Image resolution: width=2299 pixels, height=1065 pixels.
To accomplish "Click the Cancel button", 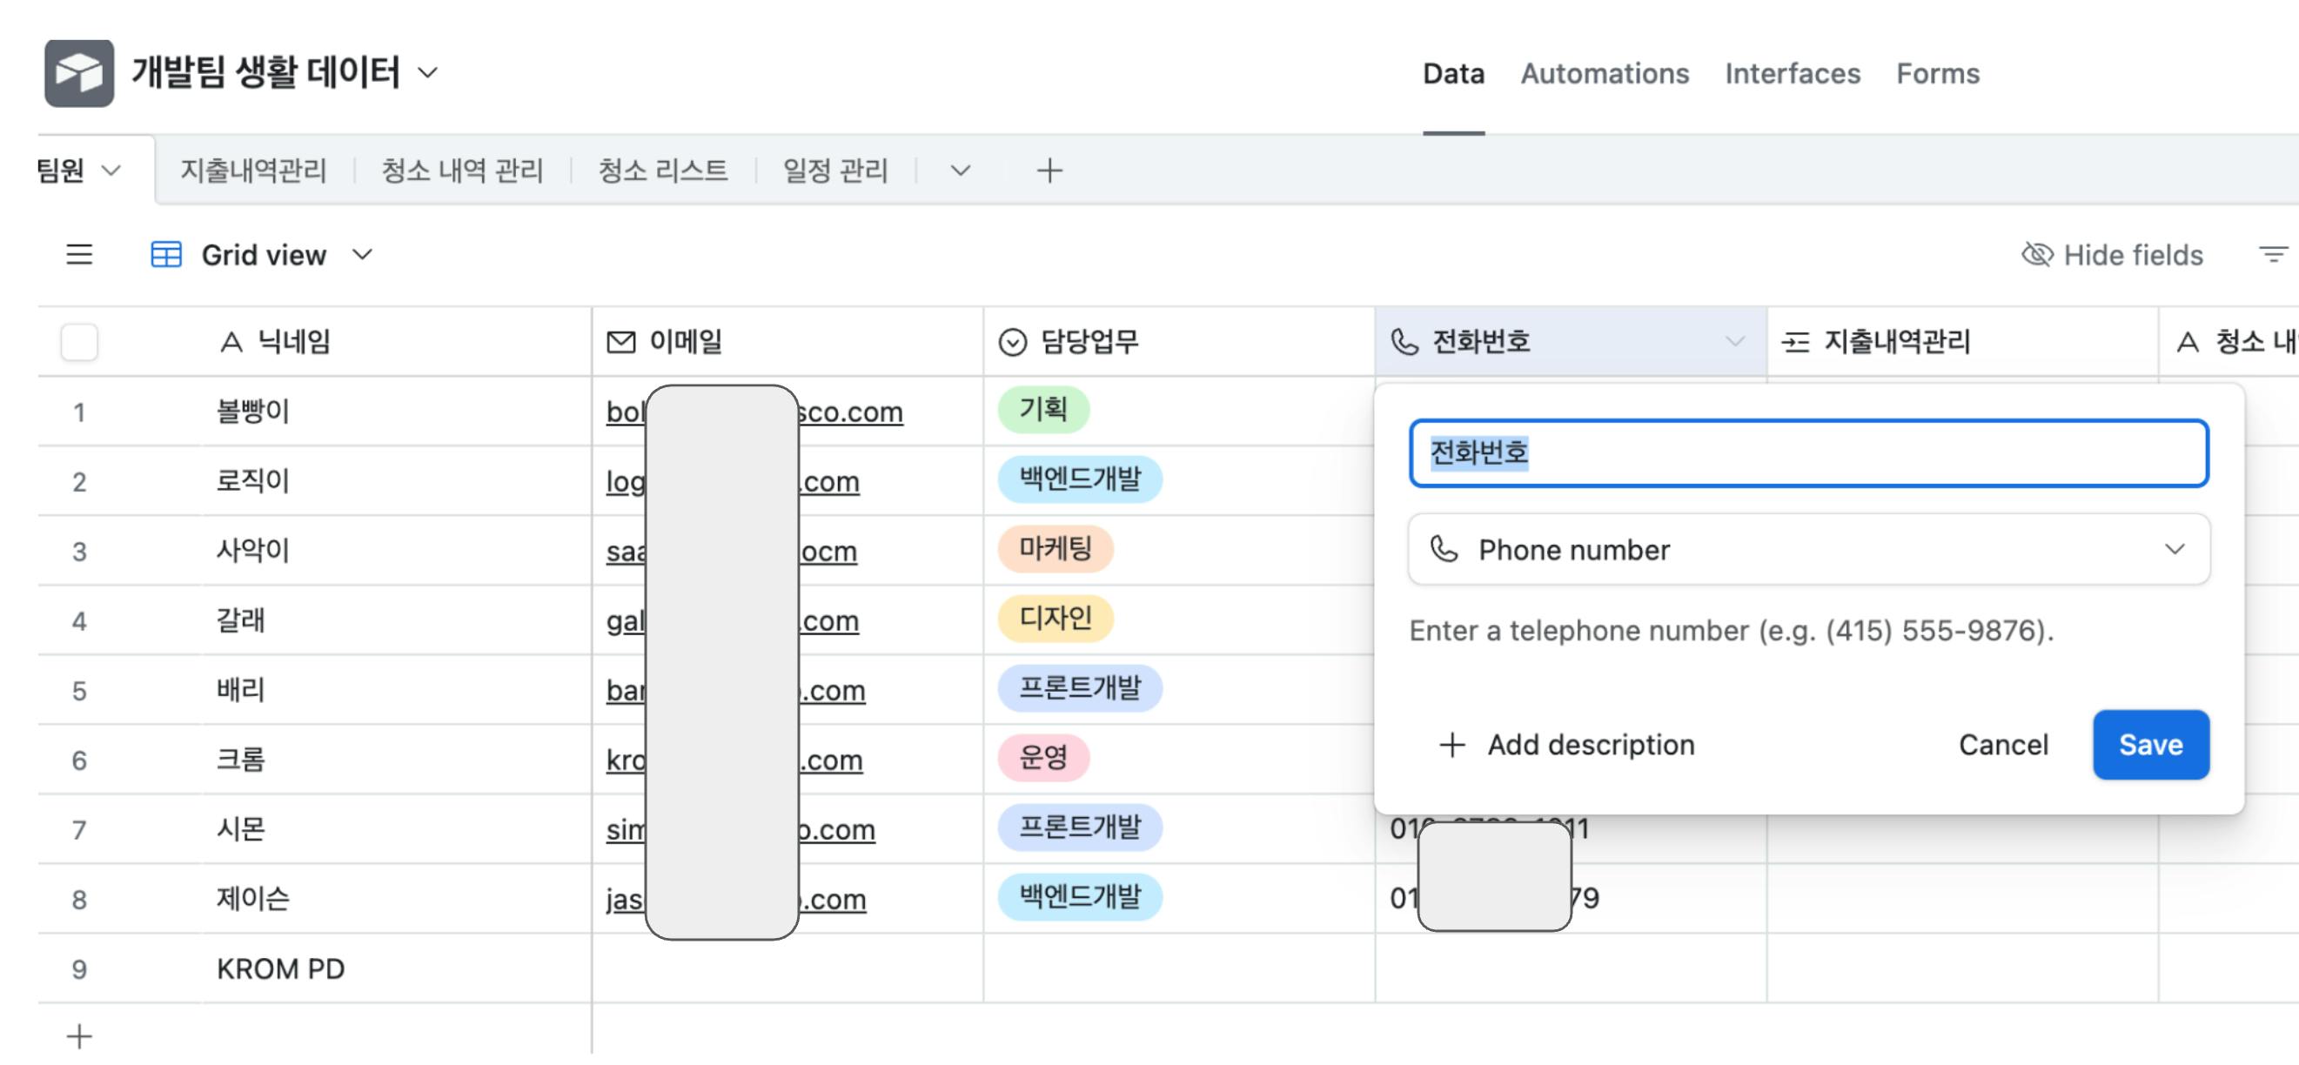I will (2002, 746).
